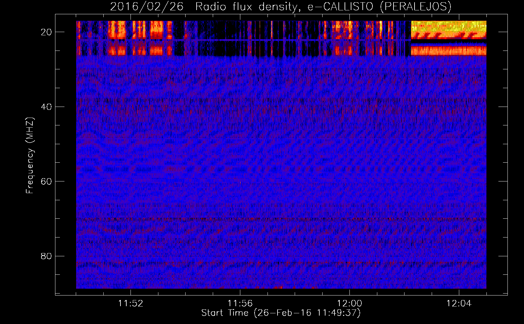
Task: Click the '11:56' time tick label
Action: click(240, 304)
